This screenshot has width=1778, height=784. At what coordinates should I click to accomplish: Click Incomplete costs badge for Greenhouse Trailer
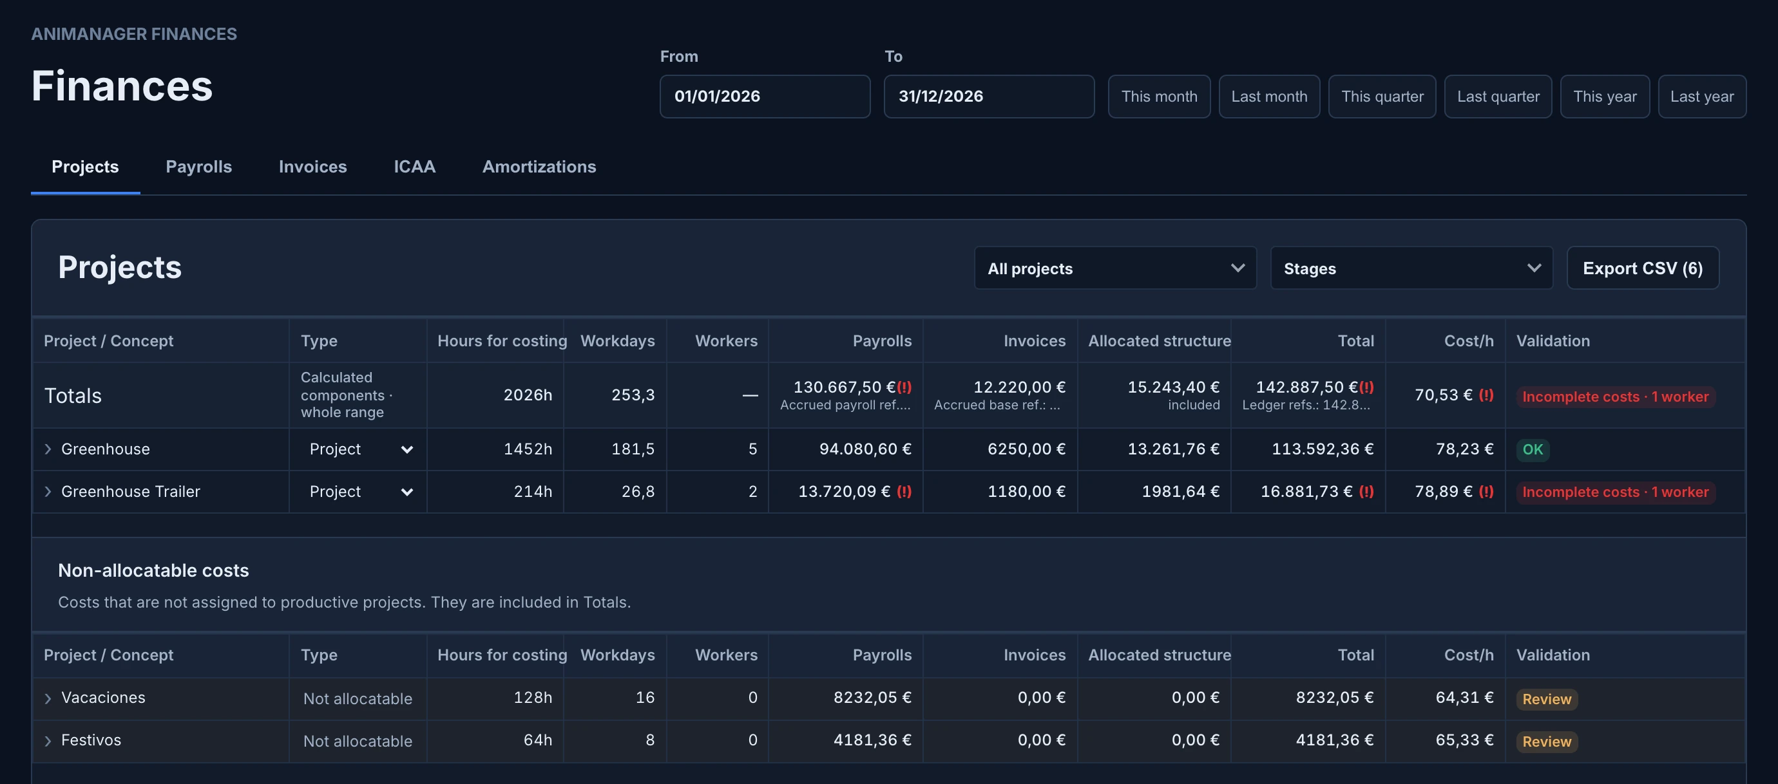coord(1615,492)
